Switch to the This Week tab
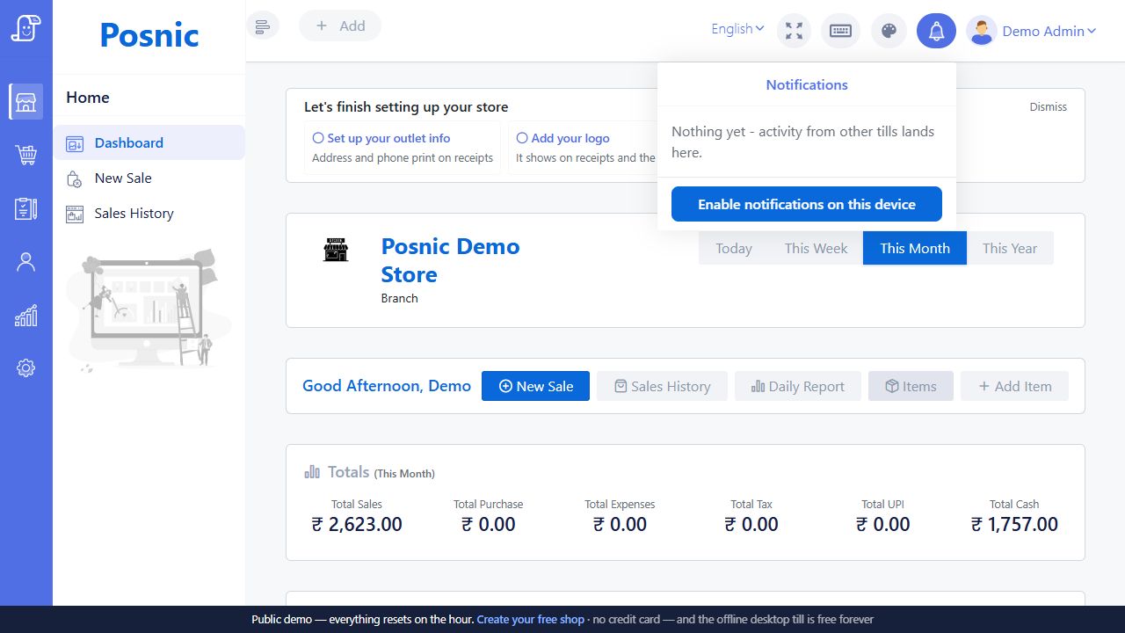The height and width of the screenshot is (633, 1125). coord(816,248)
